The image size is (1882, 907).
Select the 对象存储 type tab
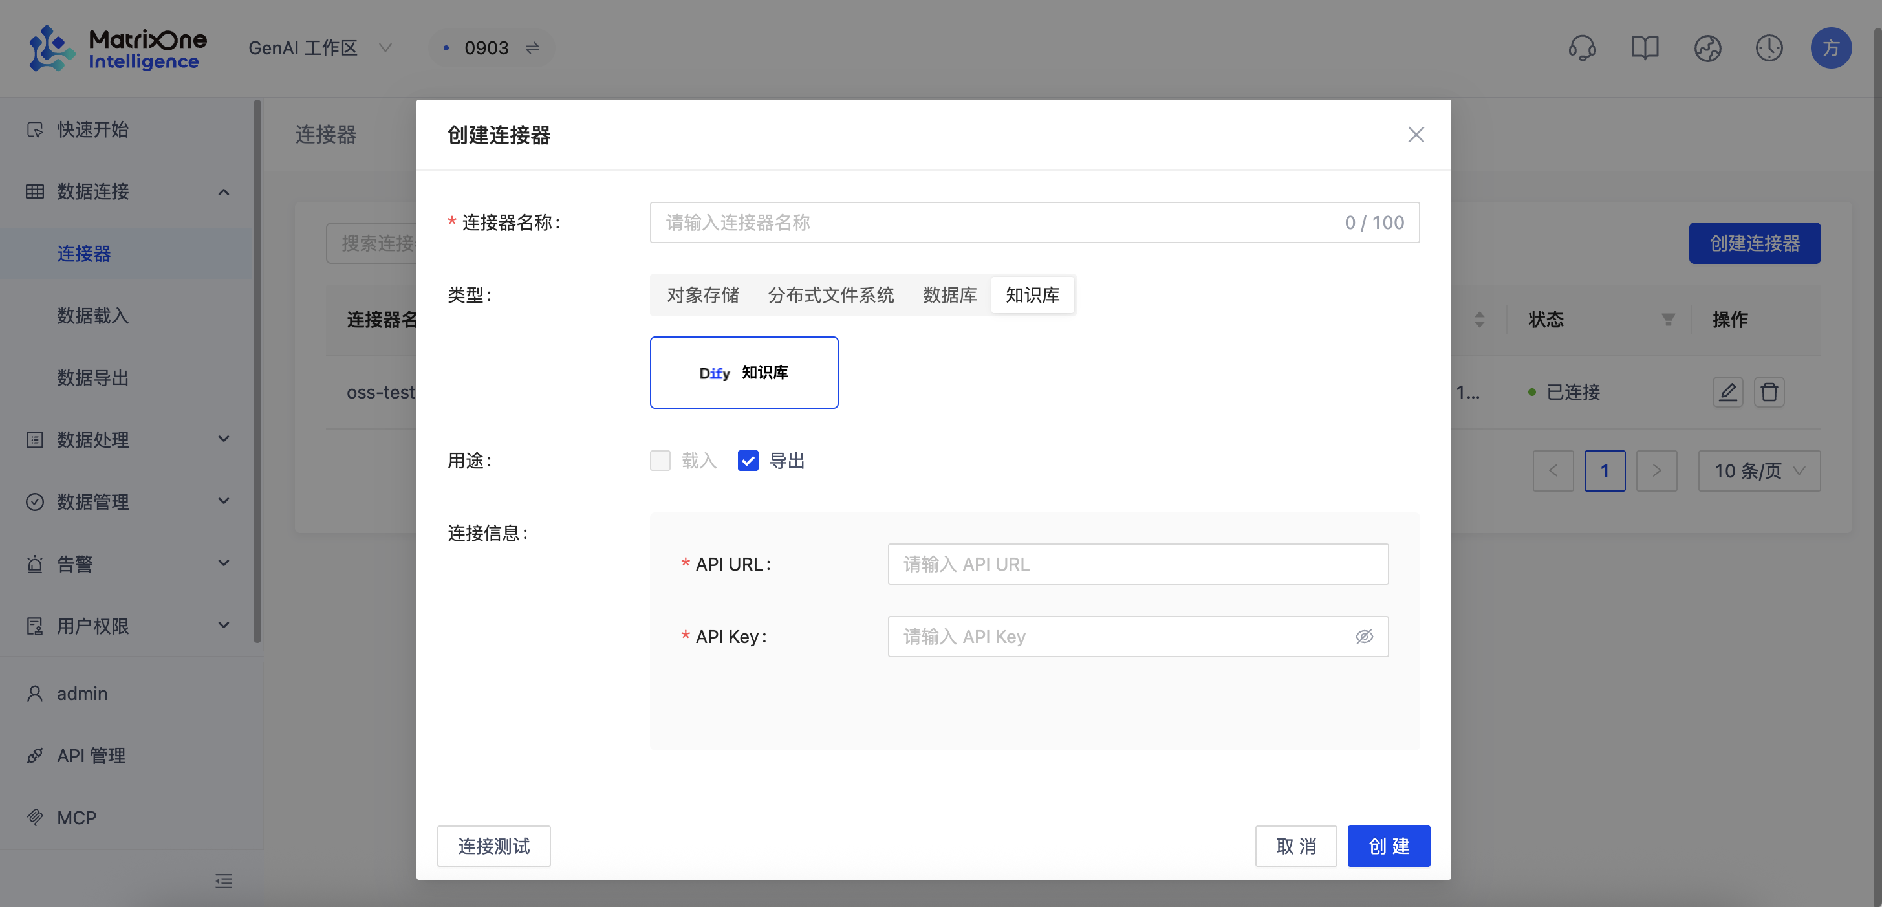click(x=702, y=294)
